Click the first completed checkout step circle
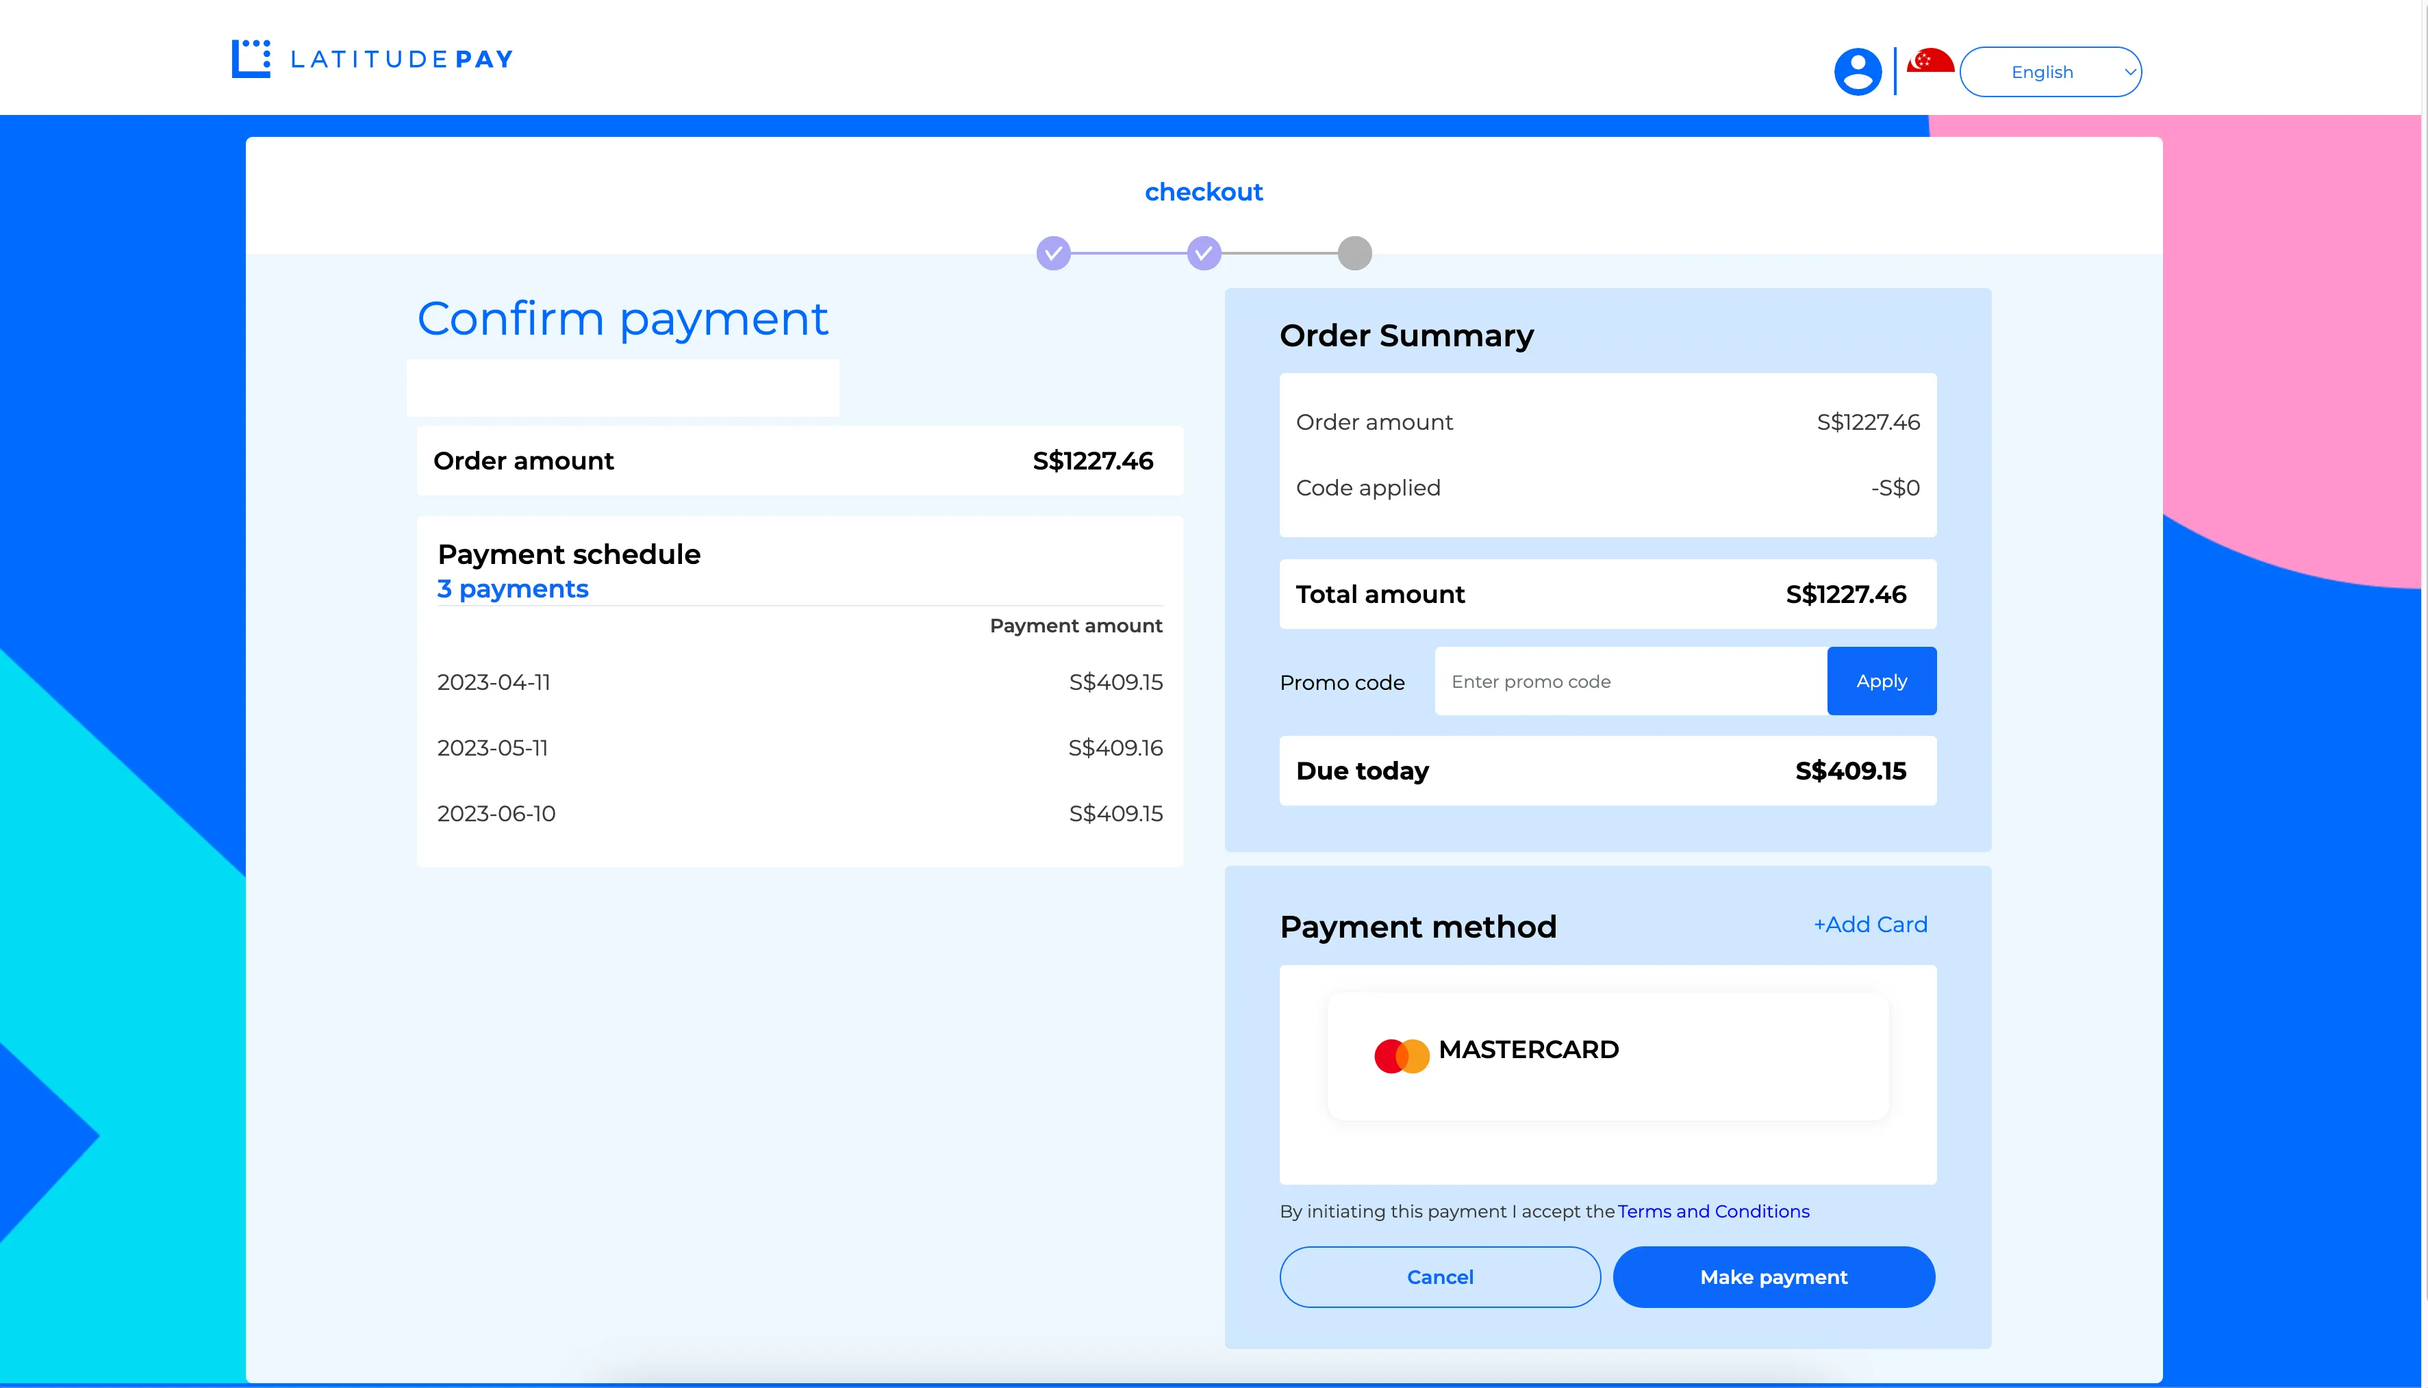This screenshot has width=2428, height=1388. point(1053,253)
